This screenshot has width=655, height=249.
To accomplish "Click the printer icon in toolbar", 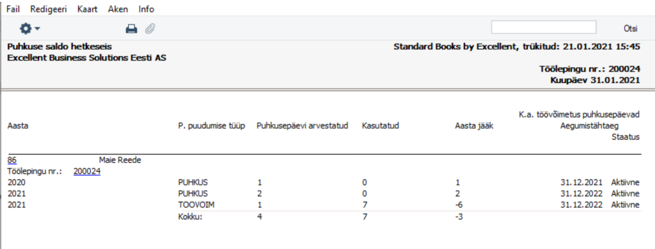I will [132, 28].
